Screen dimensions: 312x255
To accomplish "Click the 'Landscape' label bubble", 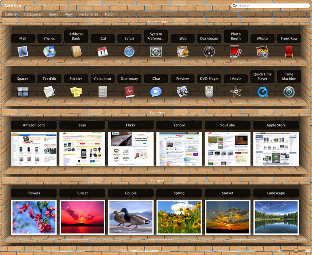I will 276,193.
